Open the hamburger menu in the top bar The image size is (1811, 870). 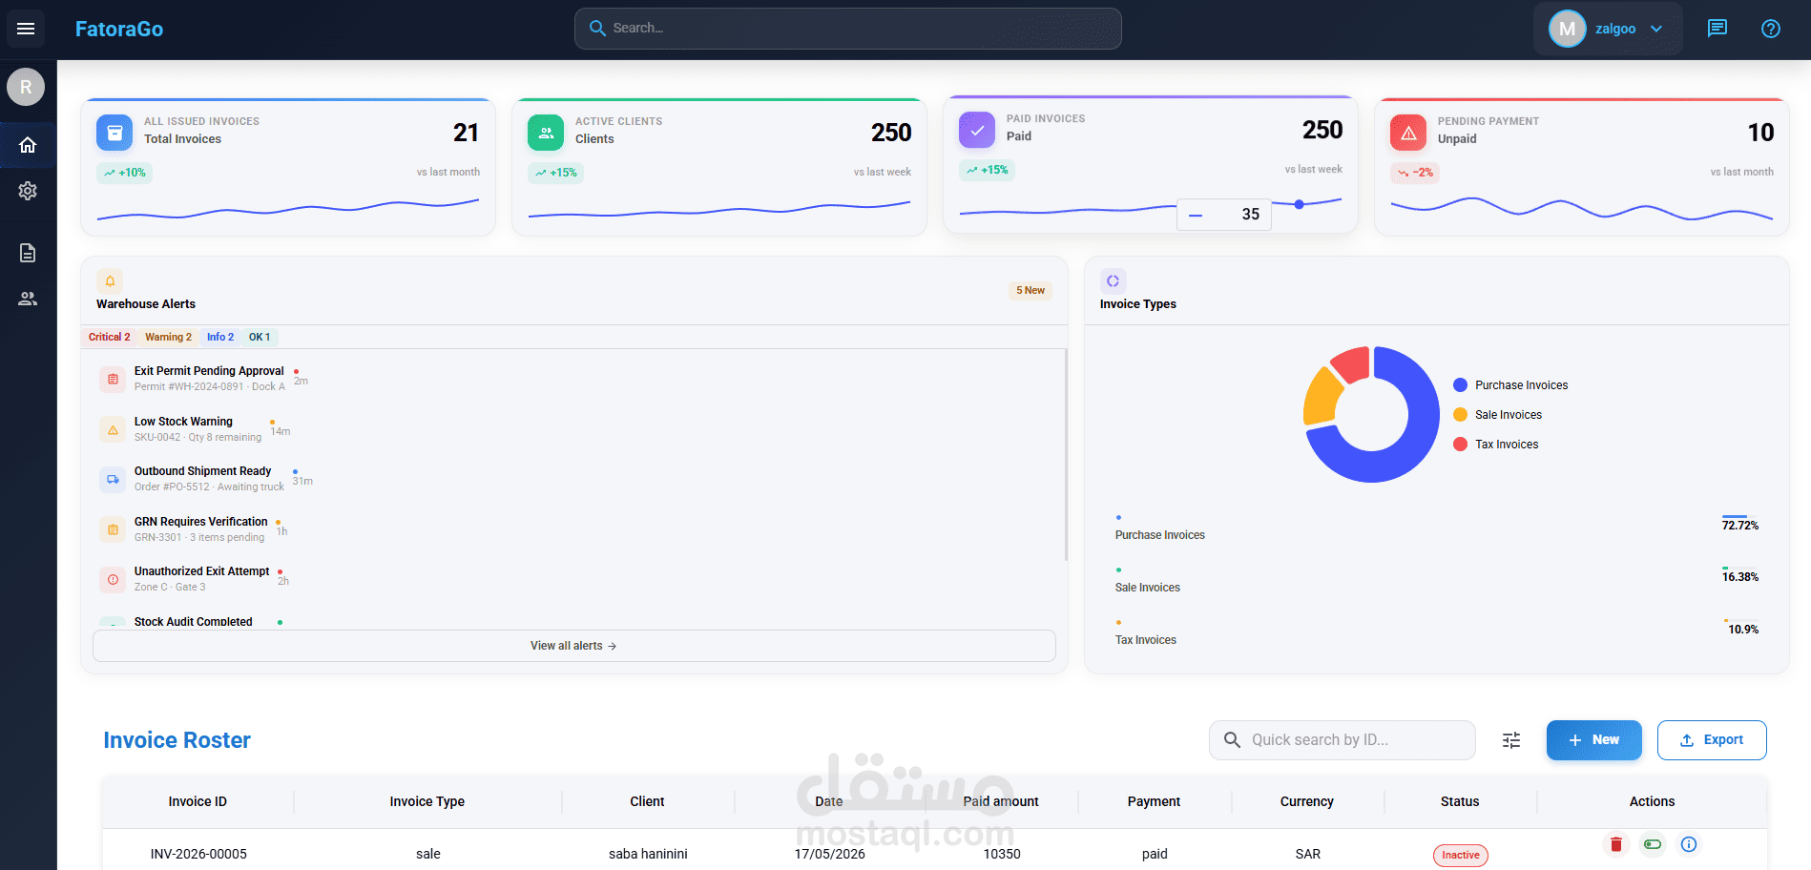26,29
